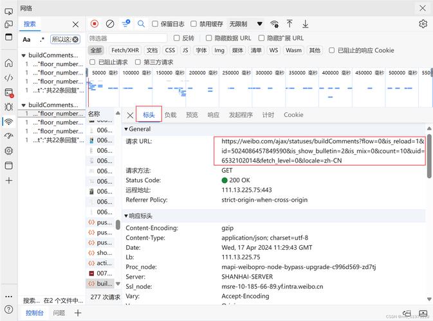Image resolution: width=433 pixels, height=321 pixels.
Task: Switch to the 计时 tab
Action: (x=268, y=115)
